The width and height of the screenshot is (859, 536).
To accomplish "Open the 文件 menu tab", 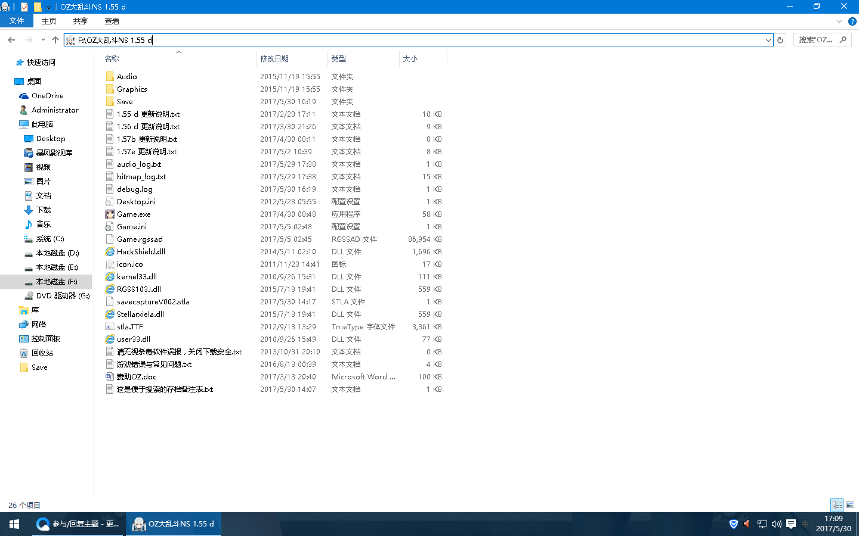I will (17, 21).
